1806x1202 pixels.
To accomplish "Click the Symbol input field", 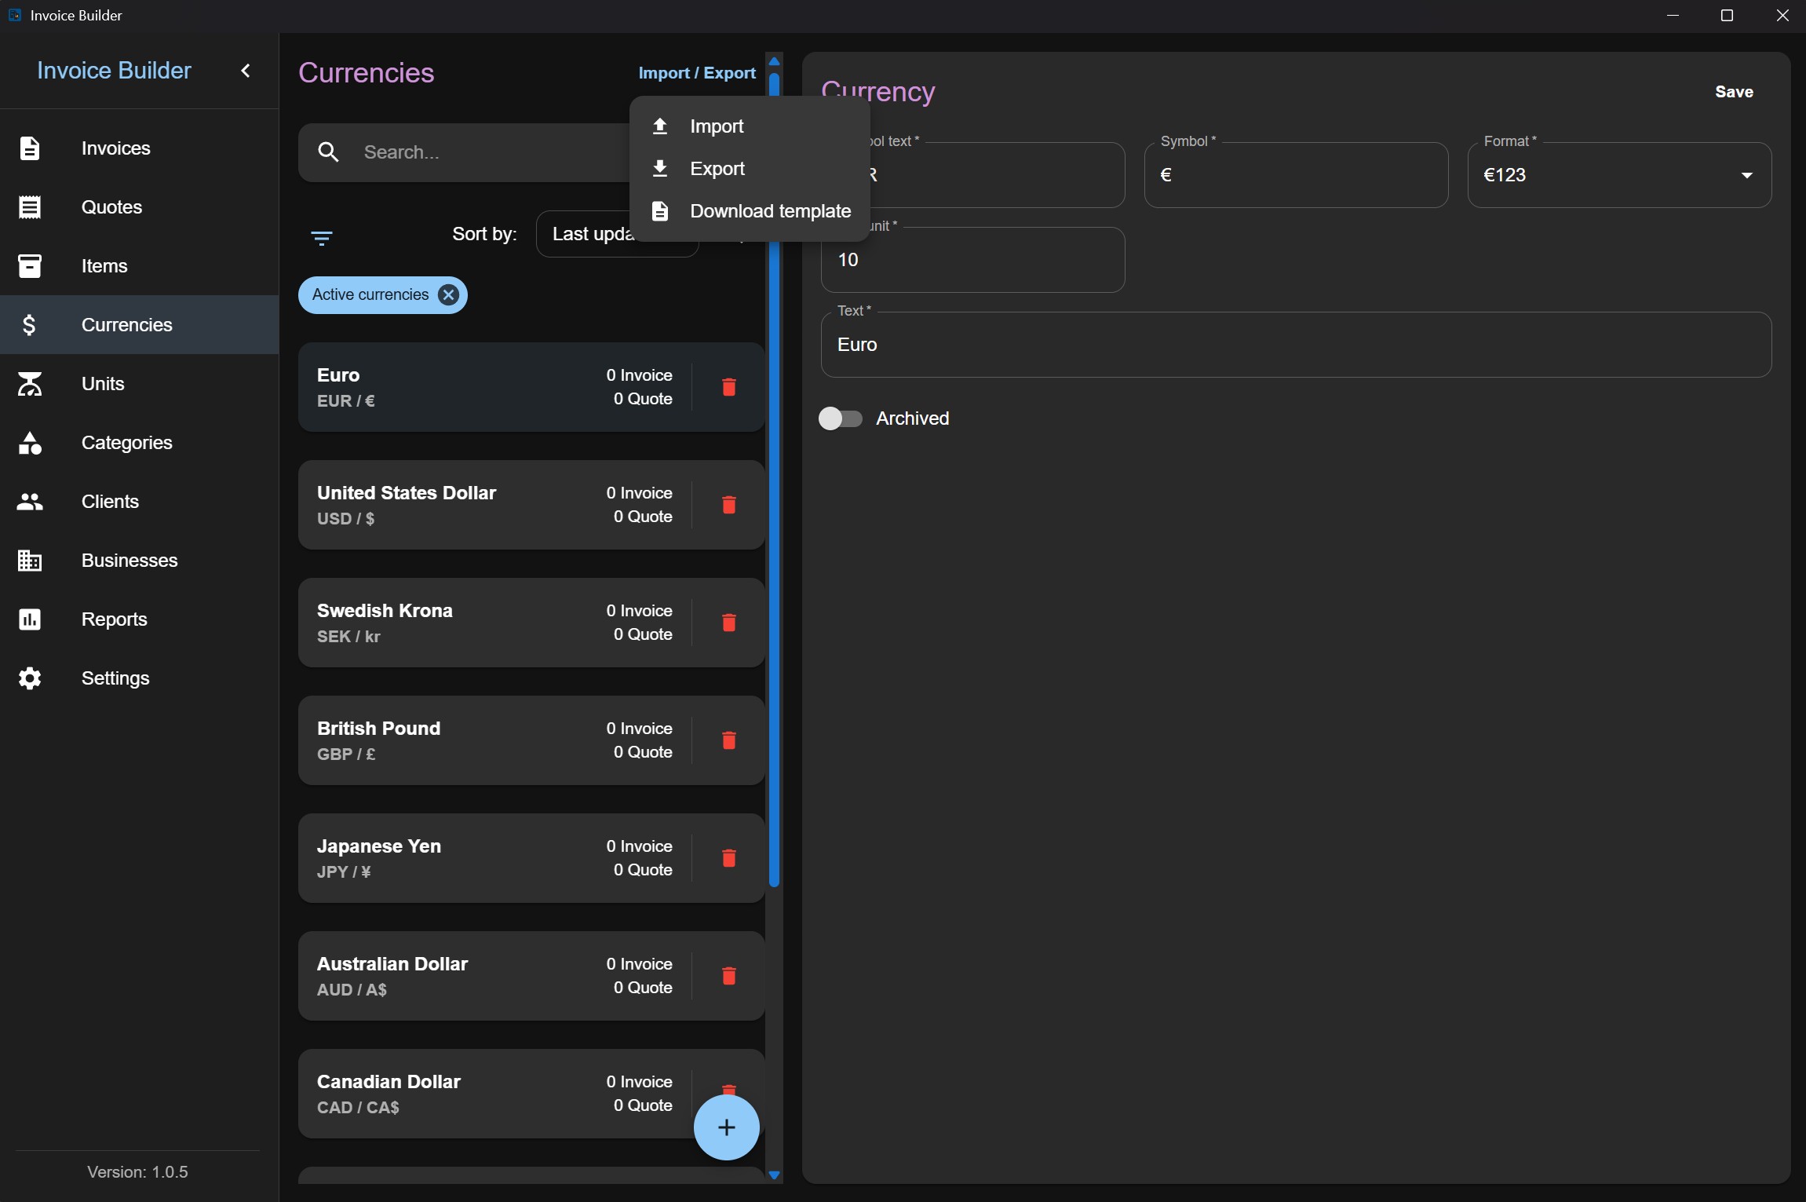I will pos(1296,175).
